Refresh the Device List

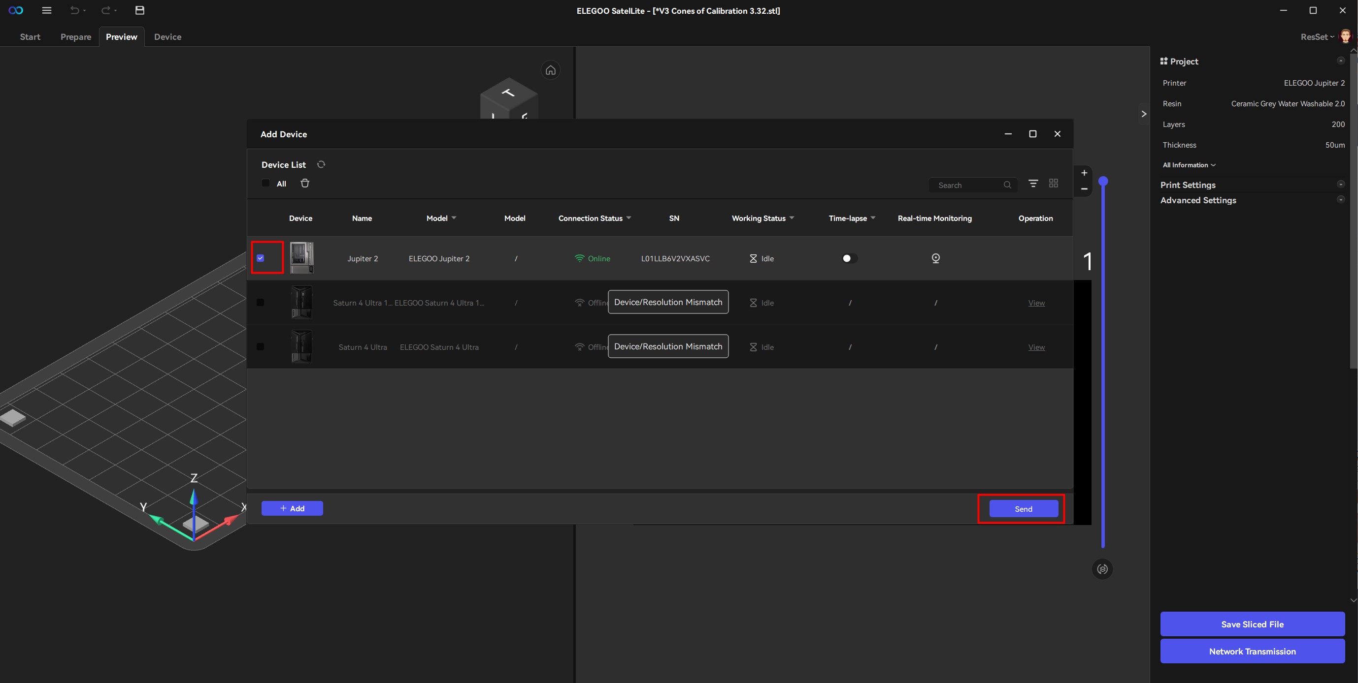tap(321, 164)
